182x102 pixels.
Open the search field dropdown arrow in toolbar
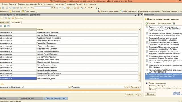pos(52,8)
